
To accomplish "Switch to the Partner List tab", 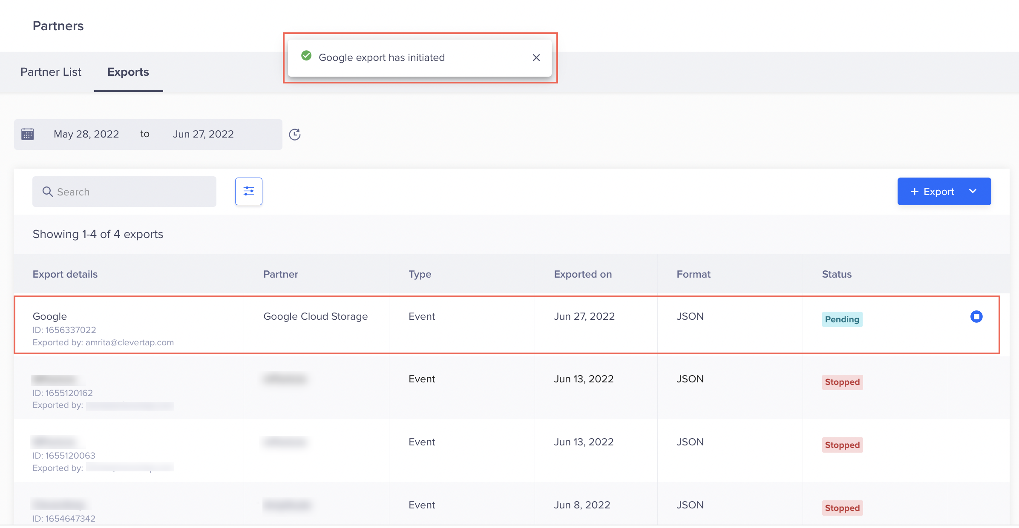I will tap(51, 72).
